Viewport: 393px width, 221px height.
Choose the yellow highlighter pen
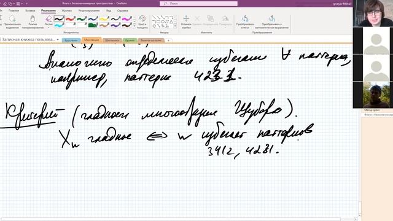click(104, 18)
